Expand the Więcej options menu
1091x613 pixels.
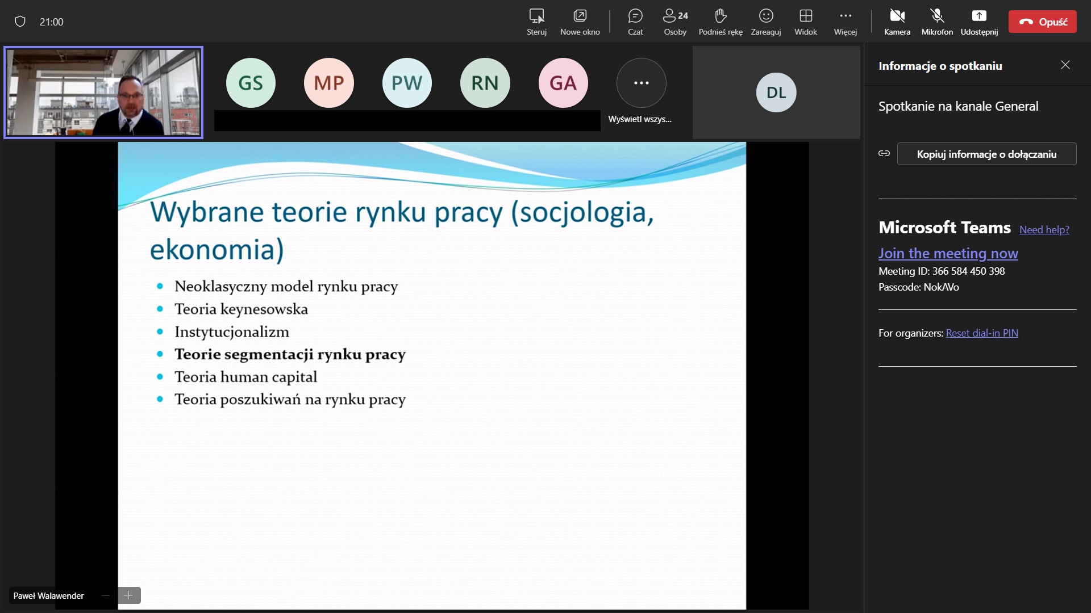click(846, 22)
